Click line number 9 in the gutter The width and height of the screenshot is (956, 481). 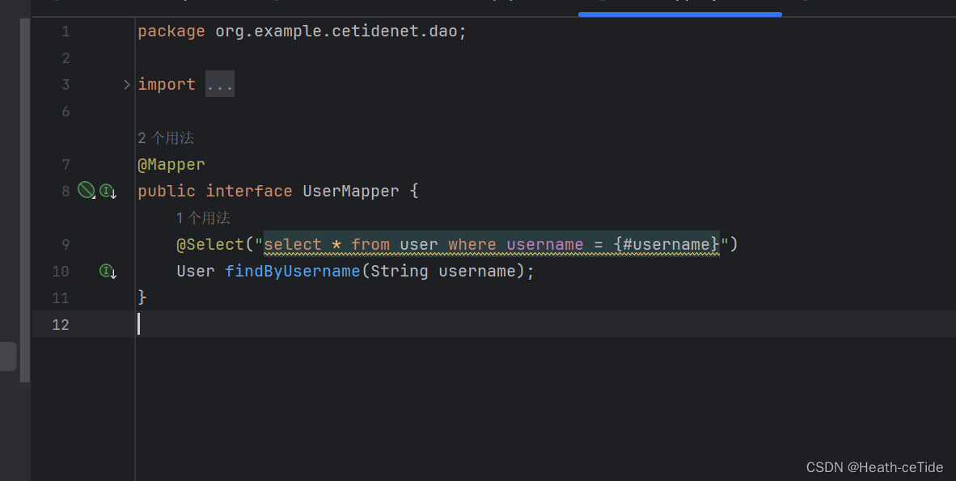click(x=66, y=244)
